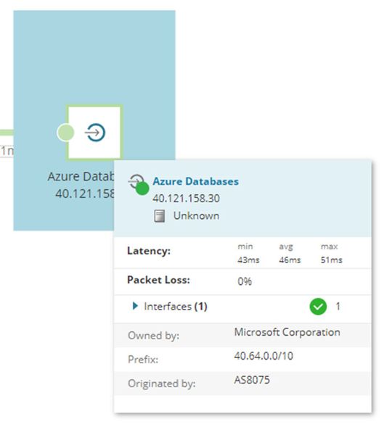Click the Latency label
Image resolution: width=392 pixels, height=435 pixels.
pyautogui.click(x=149, y=251)
